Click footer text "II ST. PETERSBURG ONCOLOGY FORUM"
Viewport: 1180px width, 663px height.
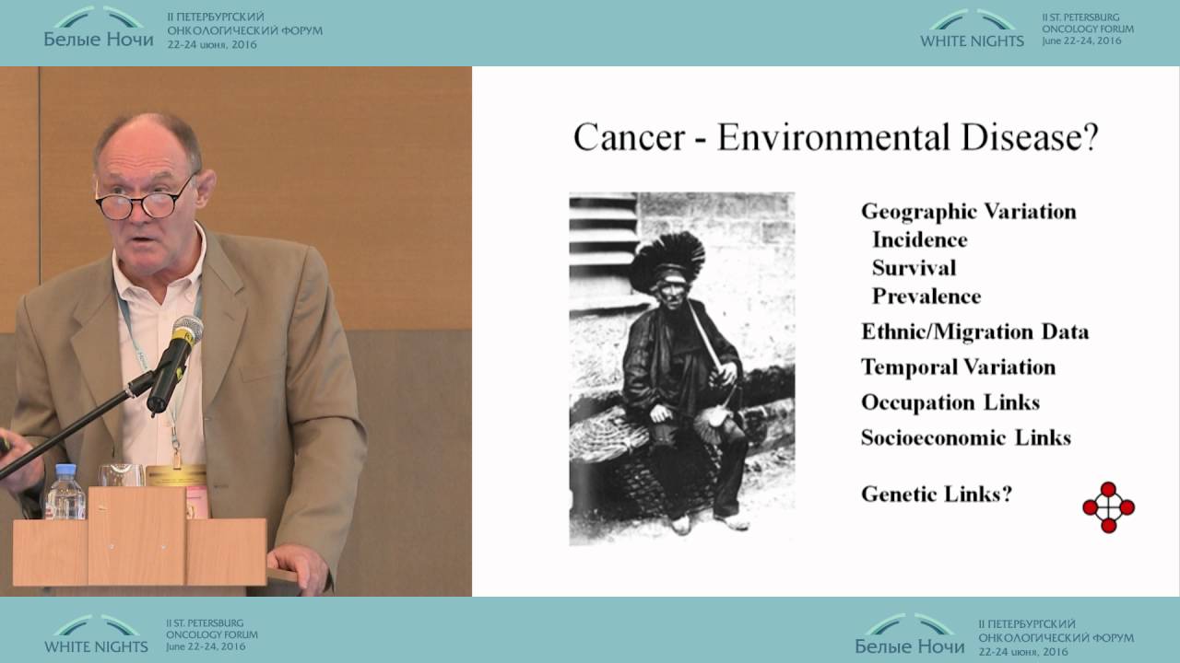212,629
